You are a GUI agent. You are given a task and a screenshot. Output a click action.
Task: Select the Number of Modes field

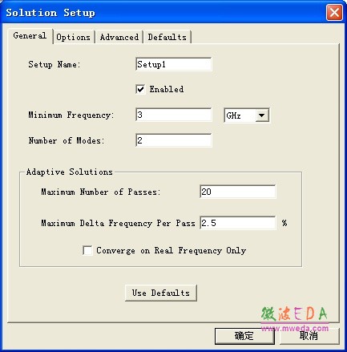174,140
